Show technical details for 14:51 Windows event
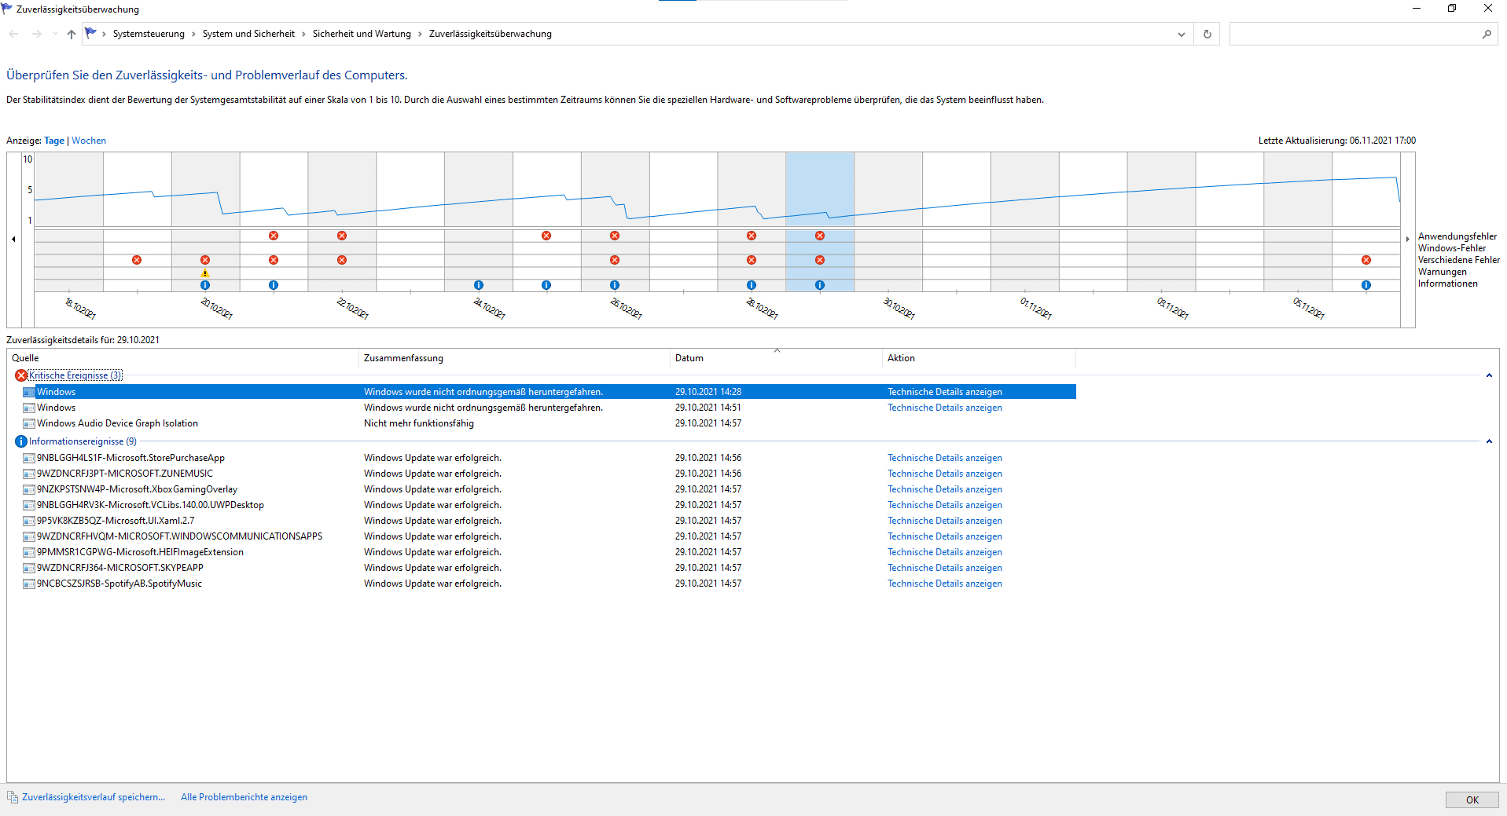The image size is (1507, 816). 945,408
